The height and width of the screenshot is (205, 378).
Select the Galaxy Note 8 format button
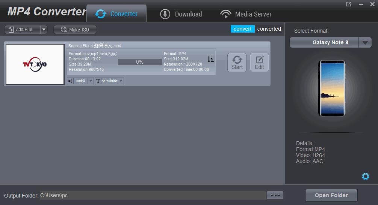tap(324, 43)
